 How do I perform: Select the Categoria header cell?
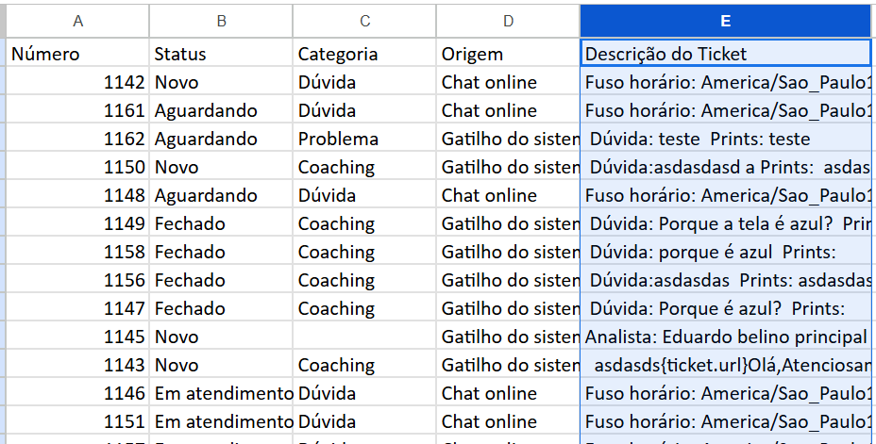click(x=364, y=54)
